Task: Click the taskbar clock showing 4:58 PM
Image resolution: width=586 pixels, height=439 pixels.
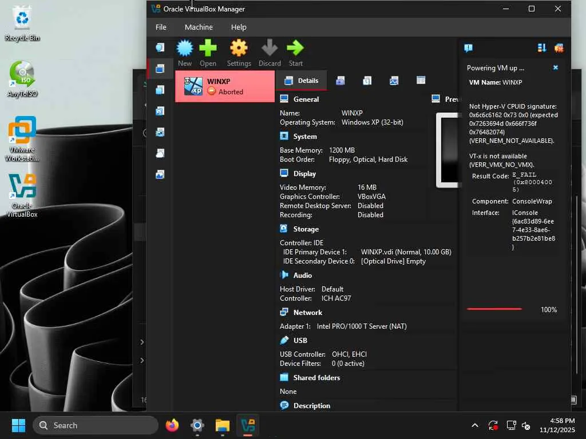Action: (x=557, y=425)
